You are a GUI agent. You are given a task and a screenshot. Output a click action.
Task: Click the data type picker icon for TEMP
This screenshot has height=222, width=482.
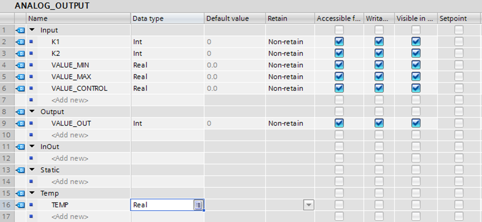(198, 205)
